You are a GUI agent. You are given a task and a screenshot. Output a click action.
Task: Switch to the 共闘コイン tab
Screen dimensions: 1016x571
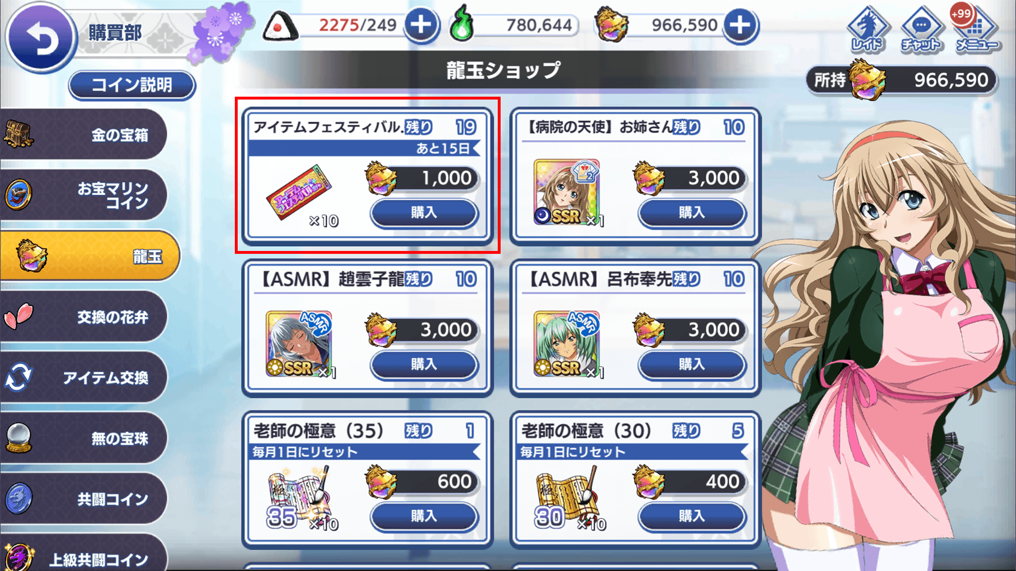[x=84, y=499]
